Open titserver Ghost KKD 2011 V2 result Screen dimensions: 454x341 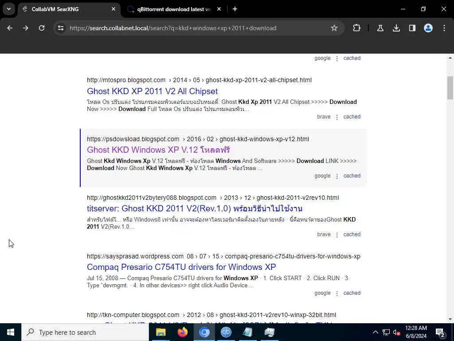[195, 208]
